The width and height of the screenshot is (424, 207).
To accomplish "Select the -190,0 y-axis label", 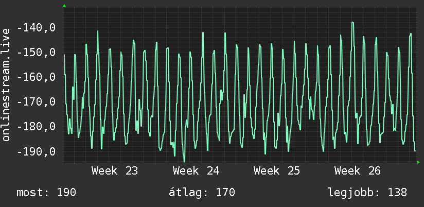I will pos(36,151).
